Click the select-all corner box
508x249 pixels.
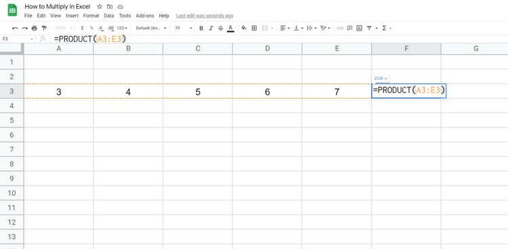(x=12, y=49)
